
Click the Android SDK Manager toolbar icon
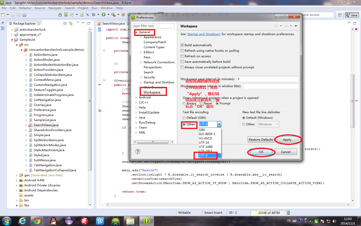[60, 15]
